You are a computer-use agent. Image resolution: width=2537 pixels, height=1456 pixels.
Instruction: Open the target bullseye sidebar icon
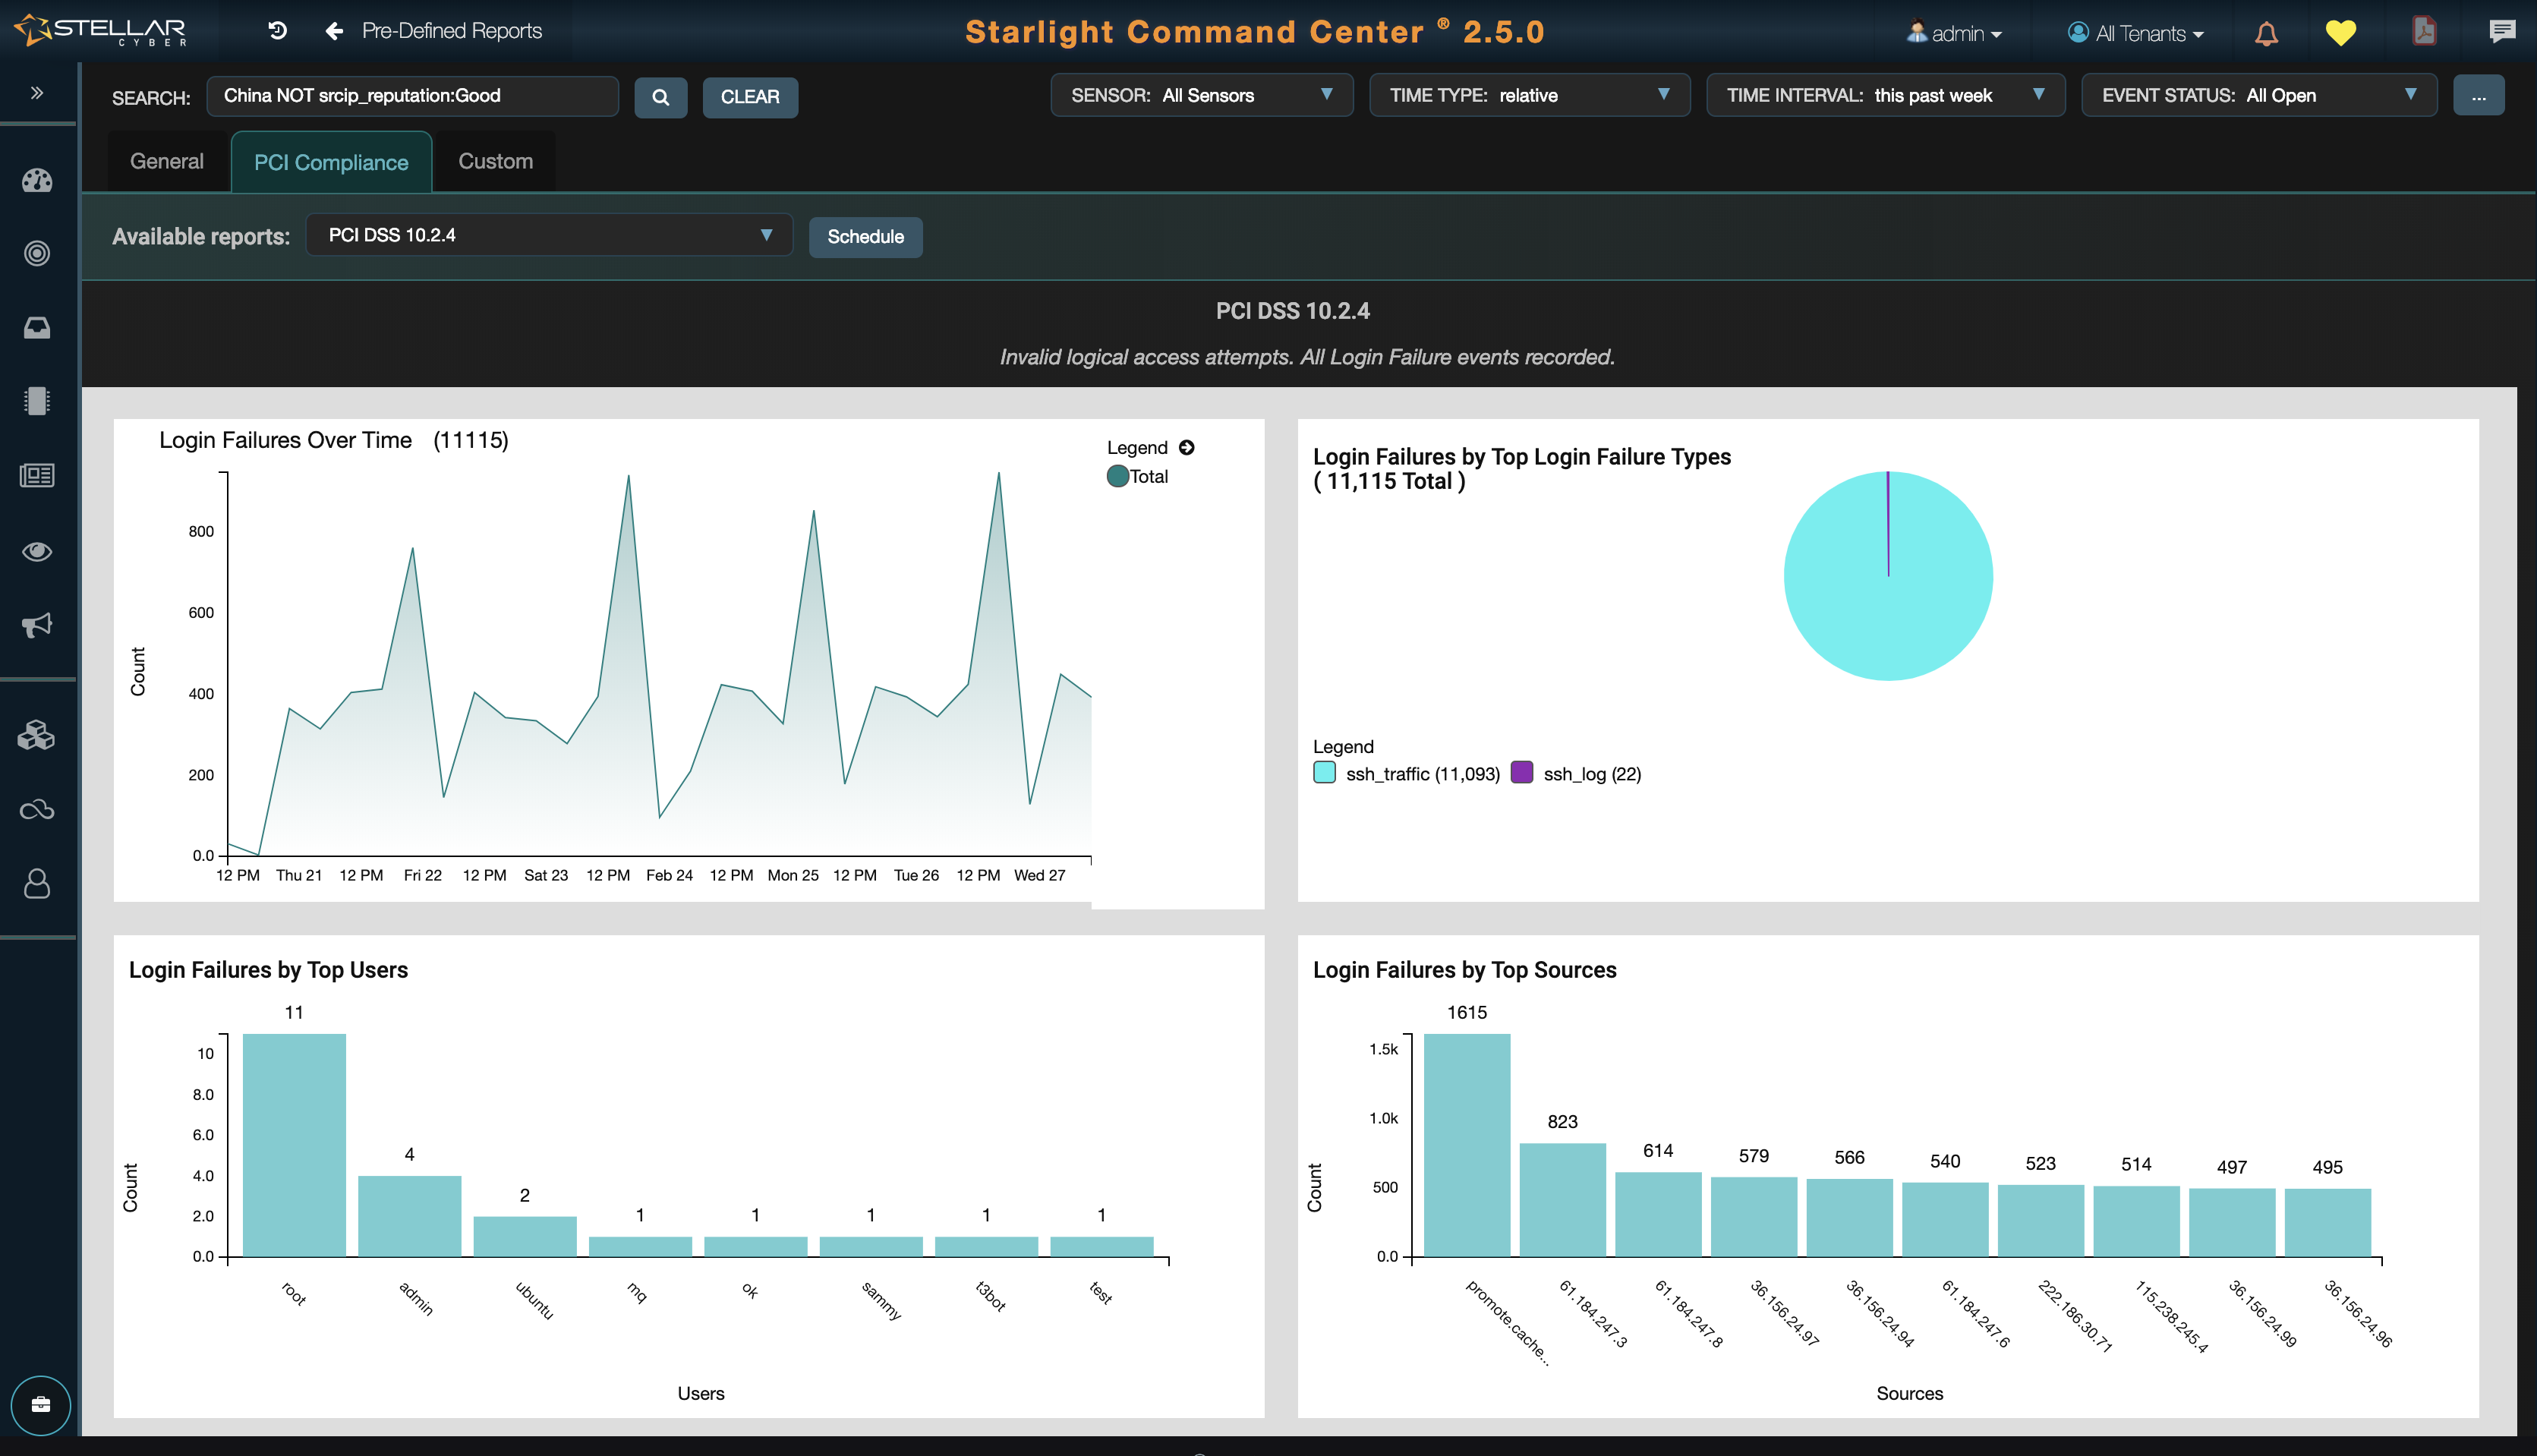(x=37, y=253)
